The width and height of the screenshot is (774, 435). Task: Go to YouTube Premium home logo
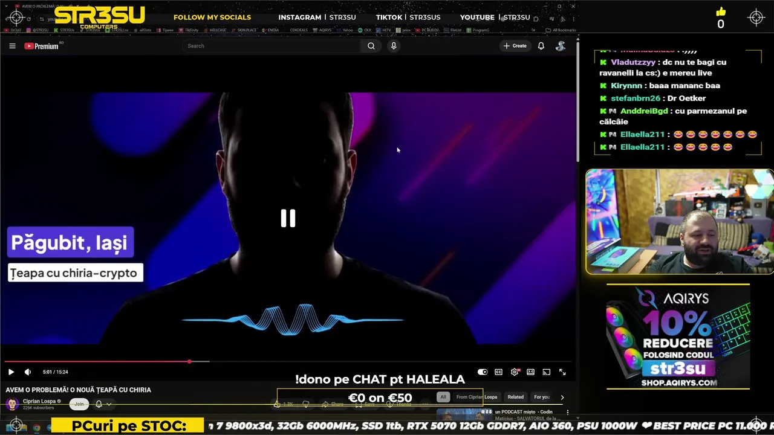tap(41, 46)
